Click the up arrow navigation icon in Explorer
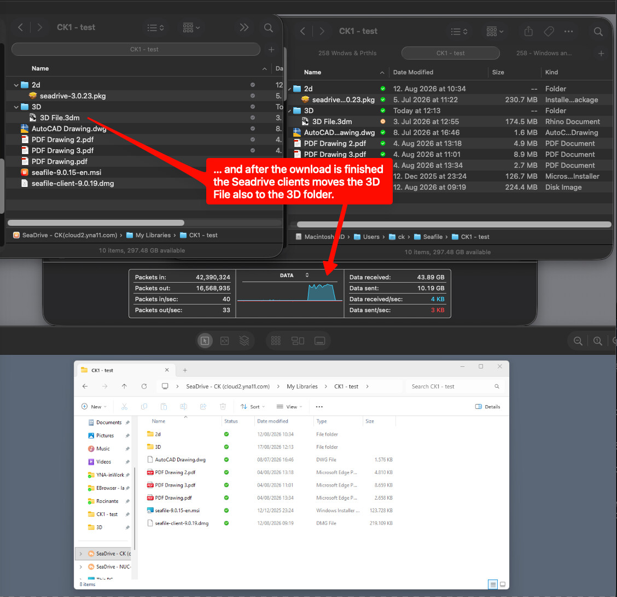The height and width of the screenshot is (597, 617). (124, 386)
